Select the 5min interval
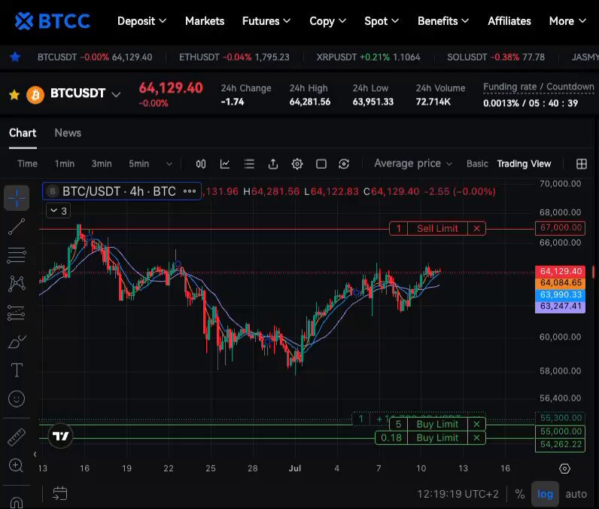Screen dimensions: 599x509 pos(138,163)
